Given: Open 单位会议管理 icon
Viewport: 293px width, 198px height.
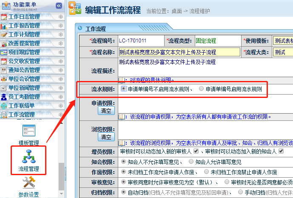Looking at the screenshot, I should [4, 79].
